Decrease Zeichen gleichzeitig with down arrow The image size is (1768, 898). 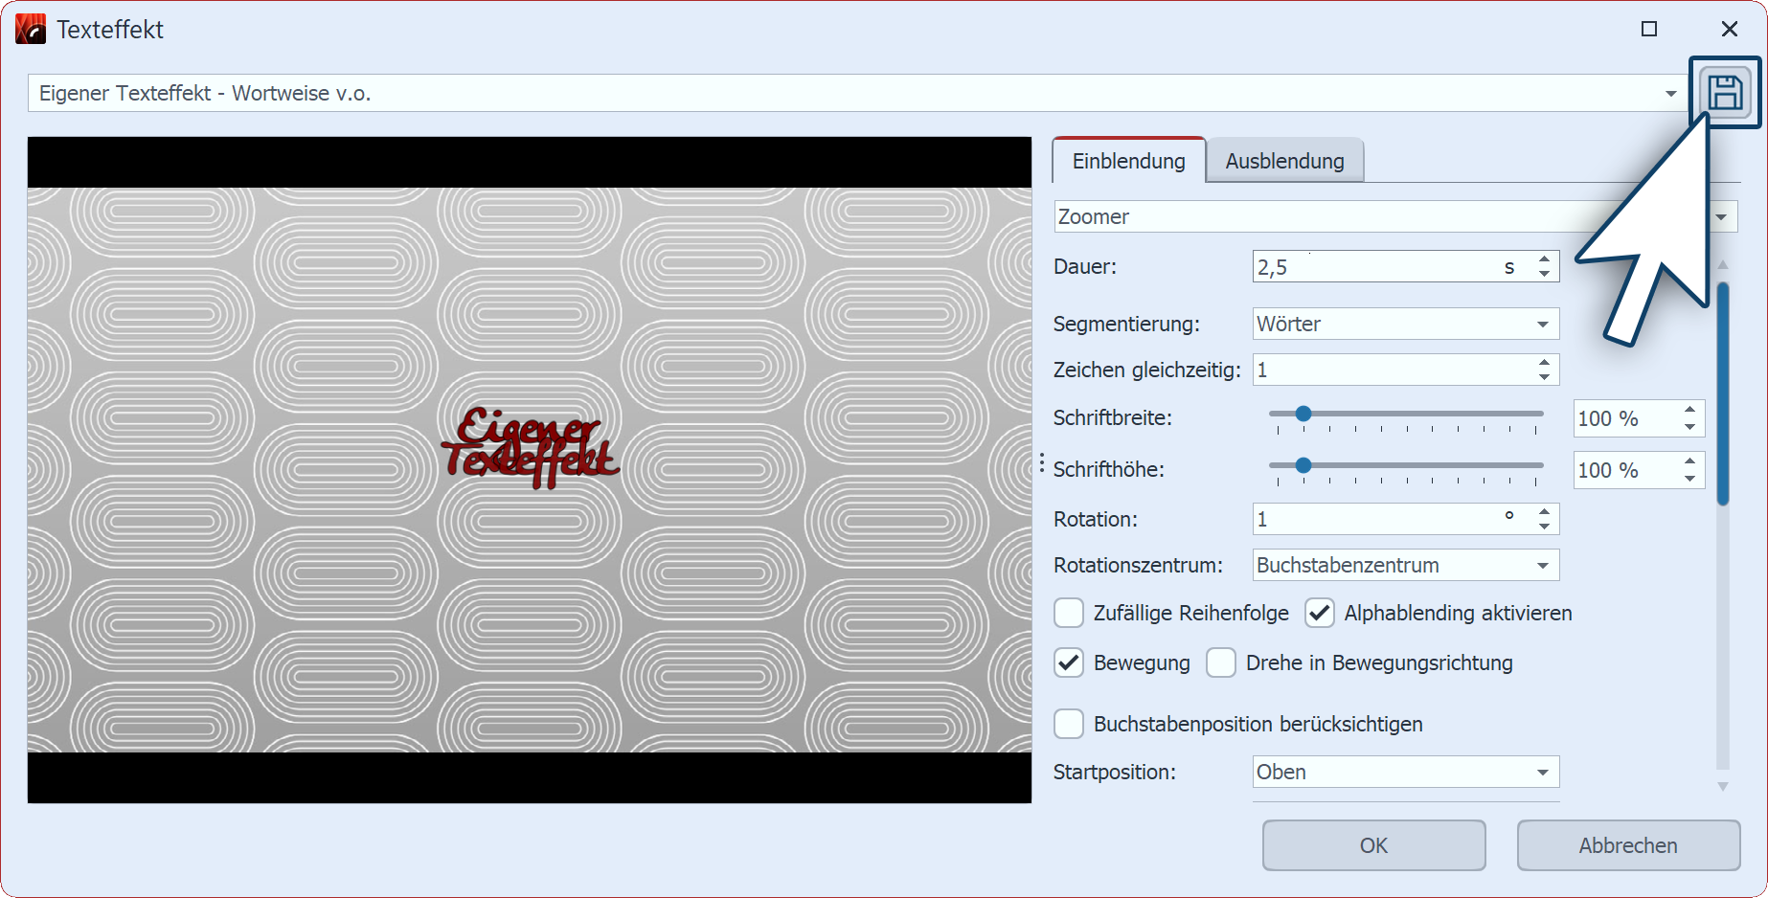point(1544,377)
